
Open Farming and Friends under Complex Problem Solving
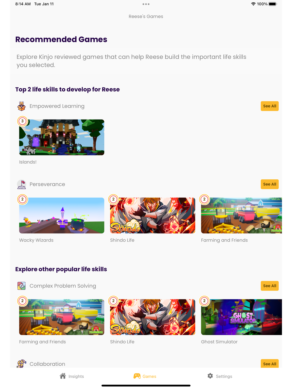point(62,317)
